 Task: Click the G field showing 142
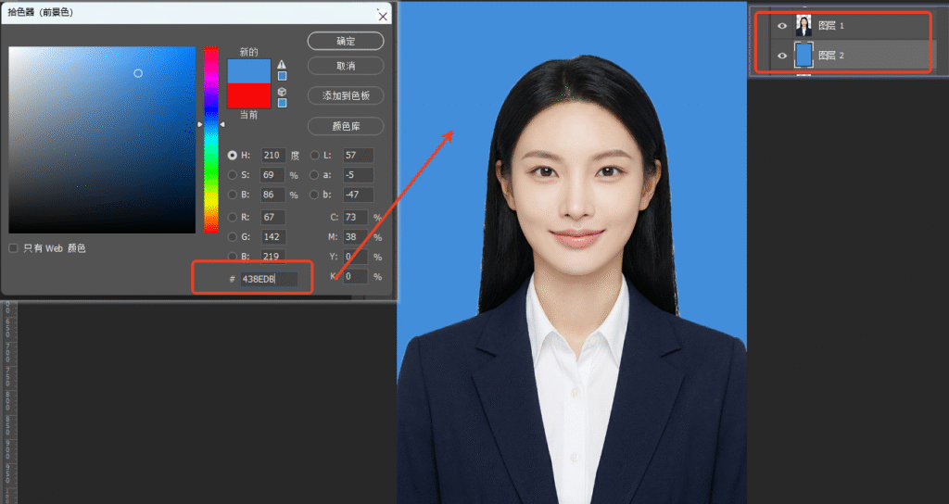[x=273, y=237]
